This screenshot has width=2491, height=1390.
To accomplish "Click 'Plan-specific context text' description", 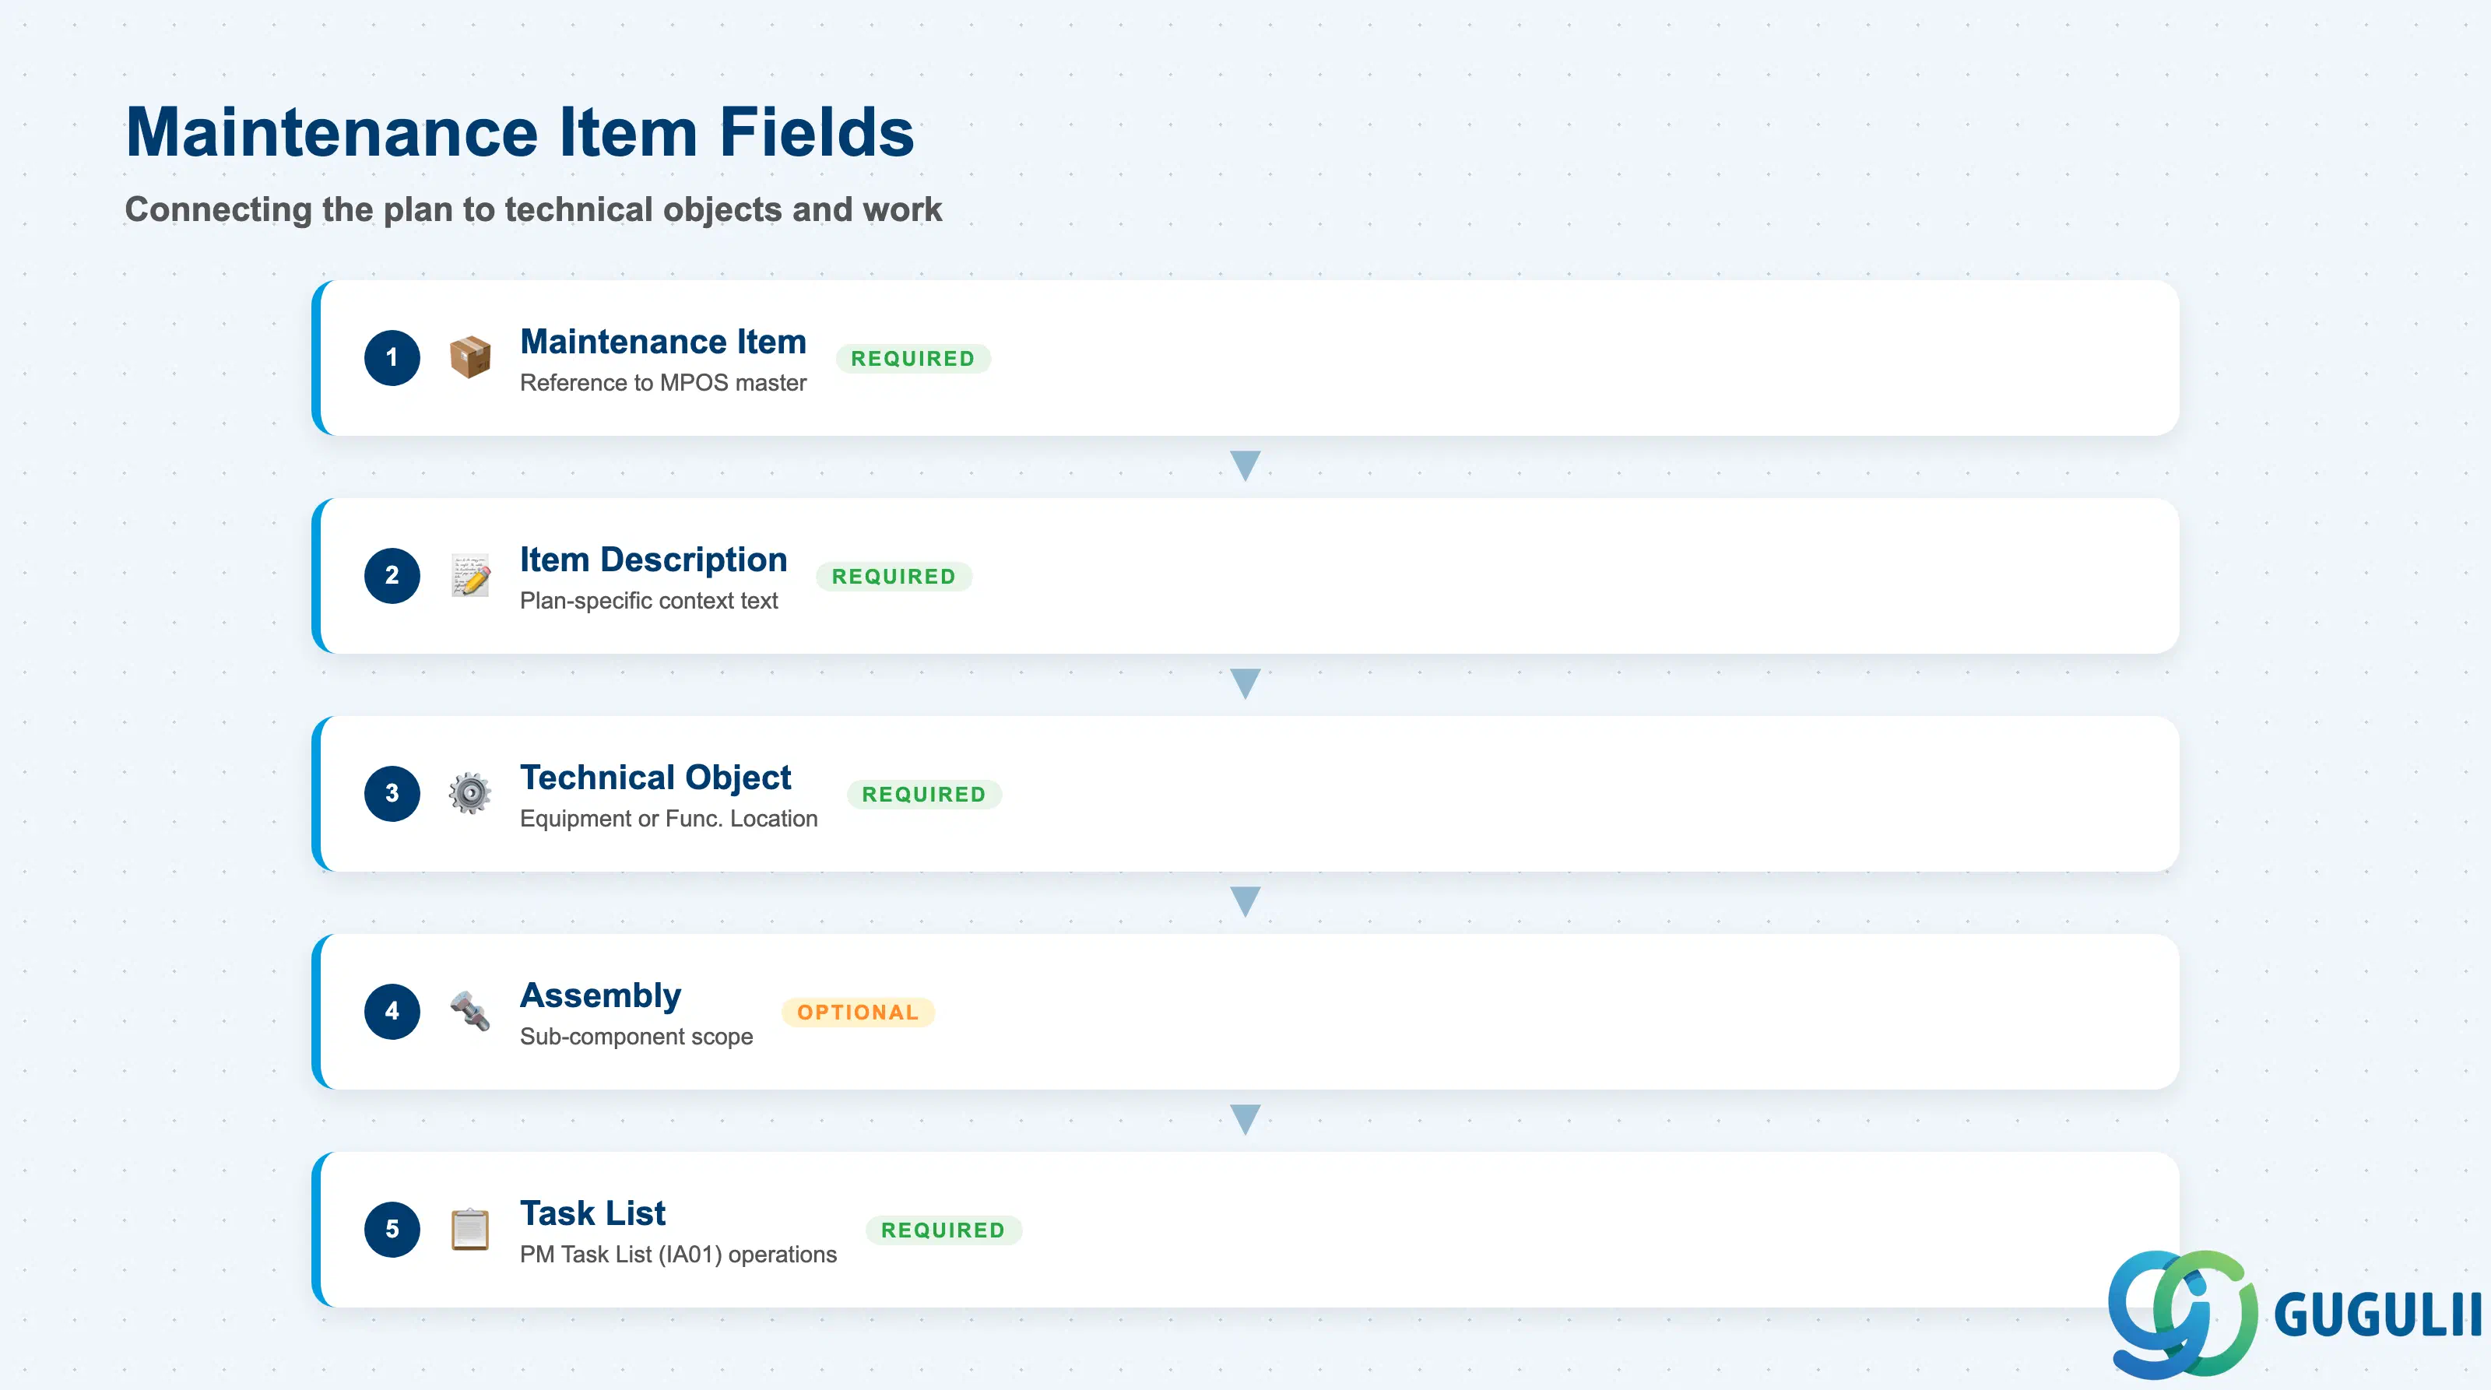I will (x=649, y=600).
